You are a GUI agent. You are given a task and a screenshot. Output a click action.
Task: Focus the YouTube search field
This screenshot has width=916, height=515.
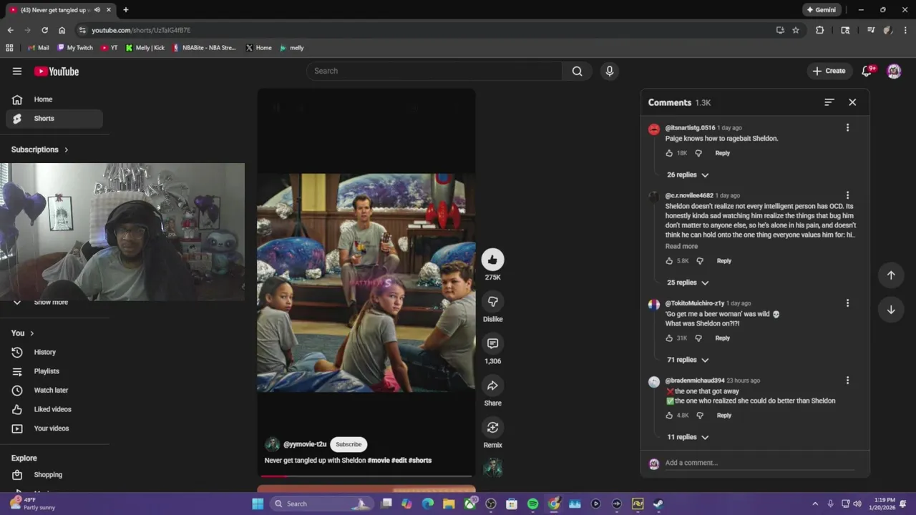point(434,71)
